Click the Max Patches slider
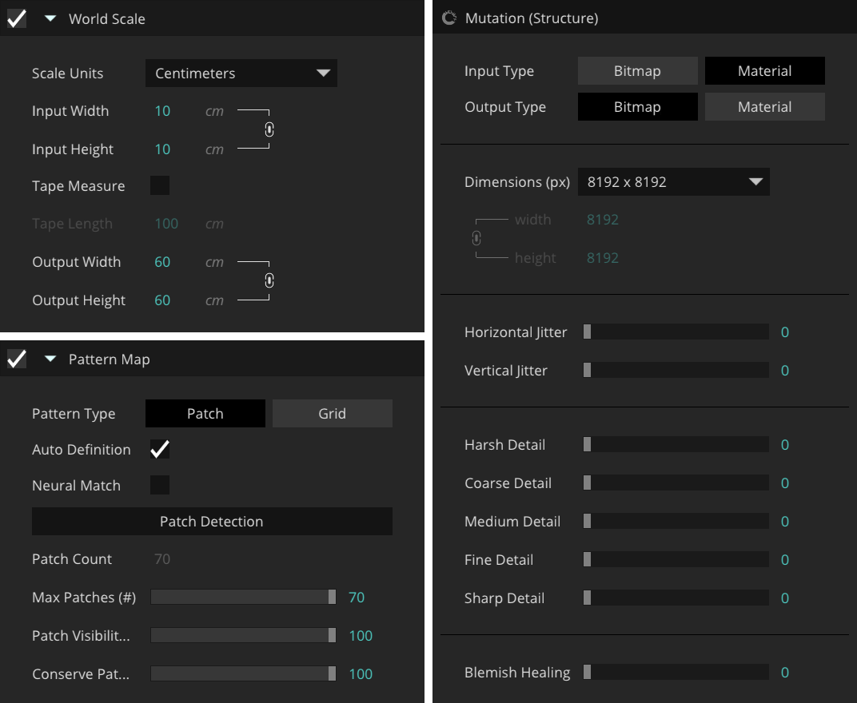The height and width of the screenshot is (703, 857). (243, 597)
